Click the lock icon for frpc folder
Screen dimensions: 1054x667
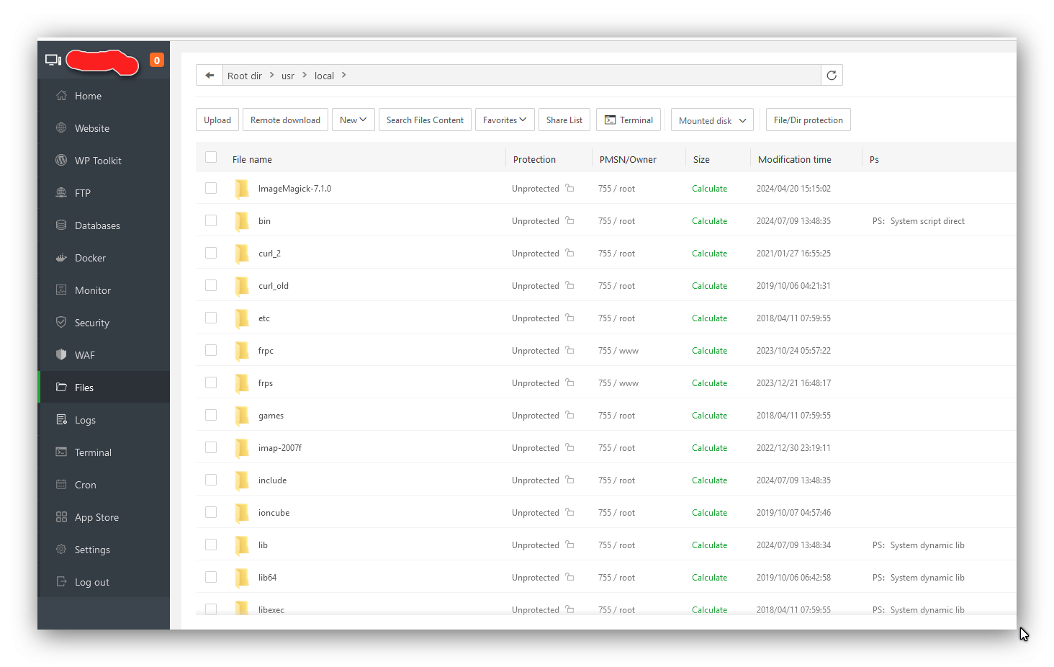click(569, 350)
